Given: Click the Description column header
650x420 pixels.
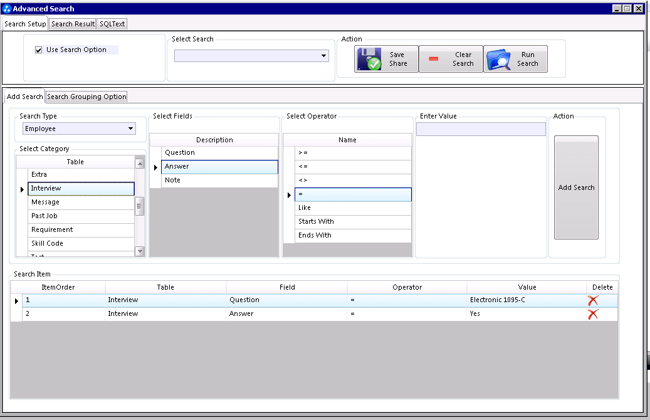Looking at the screenshot, I should (x=214, y=140).
